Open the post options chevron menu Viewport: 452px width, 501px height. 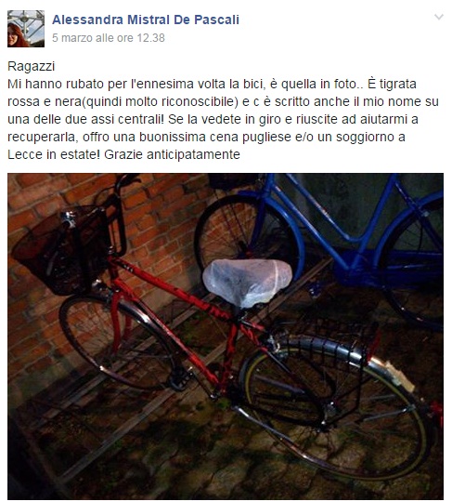coord(439,17)
